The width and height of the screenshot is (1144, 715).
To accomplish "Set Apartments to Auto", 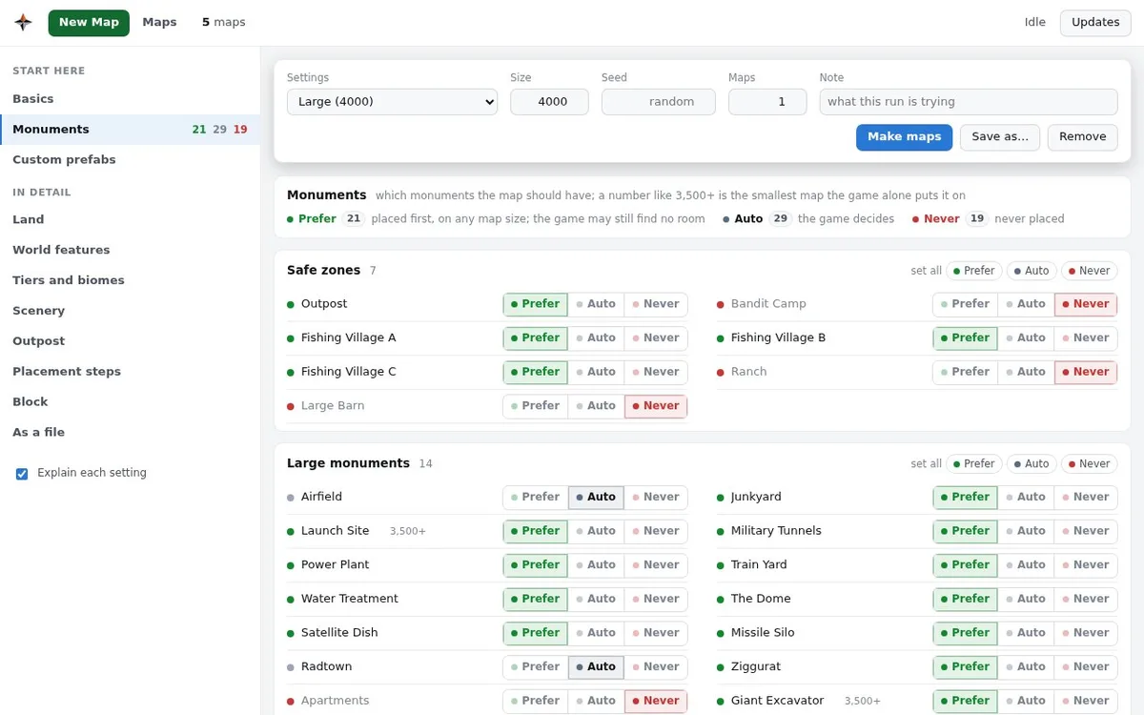I will [x=596, y=701].
